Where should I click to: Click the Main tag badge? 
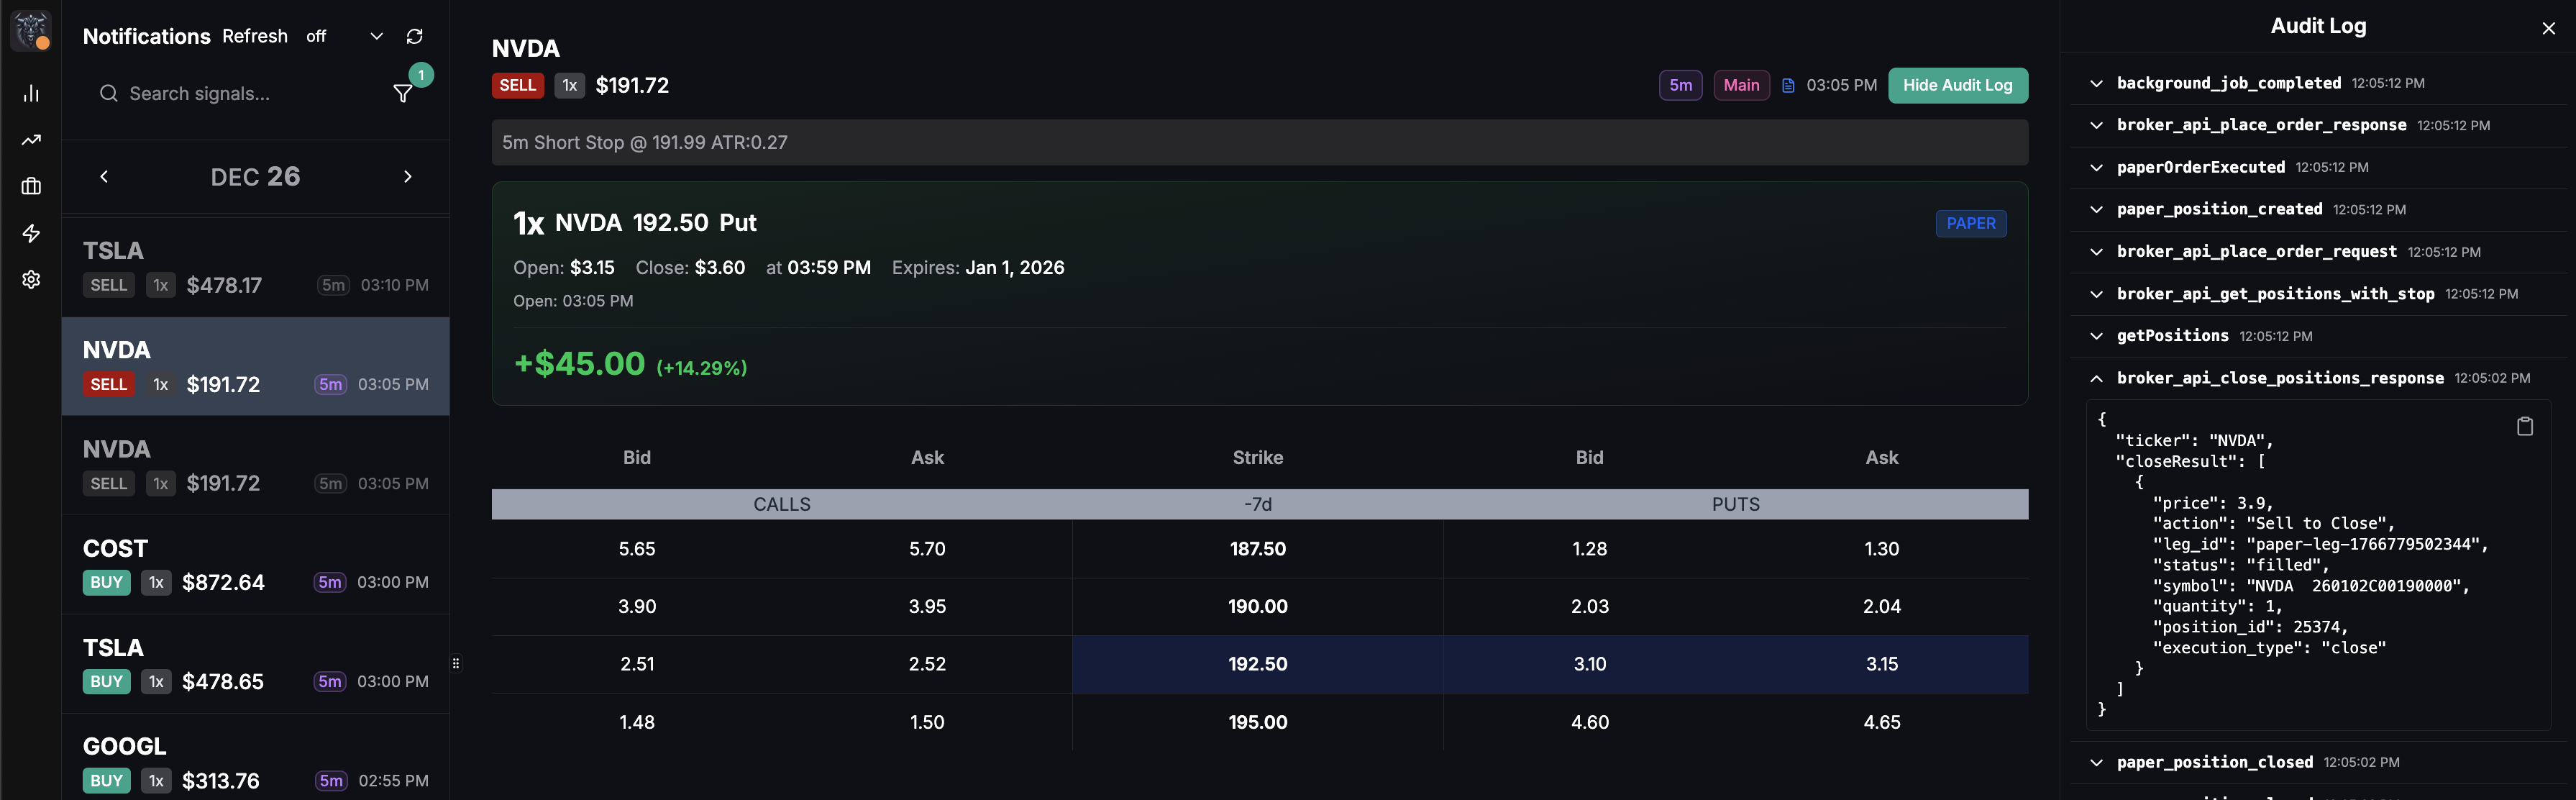(1741, 85)
